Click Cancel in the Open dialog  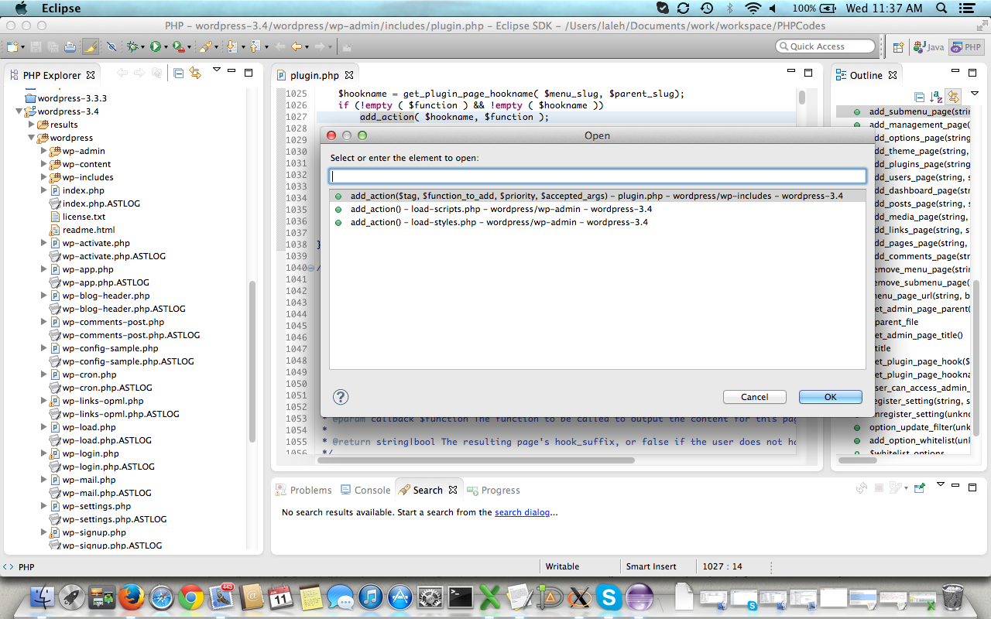pos(755,397)
